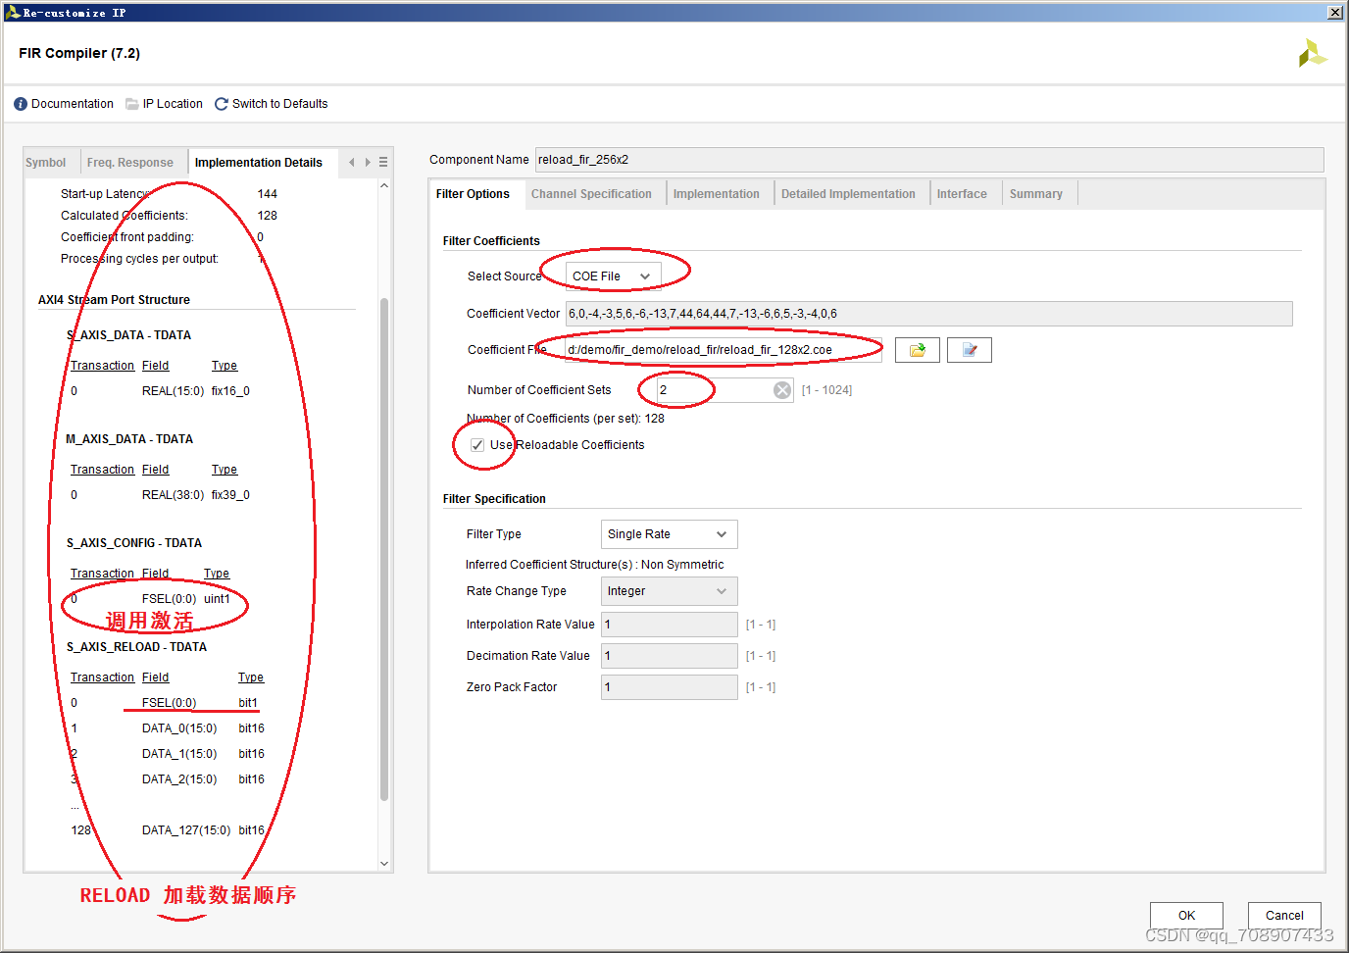Click the left panel scroll up arrow
1349x953 pixels.
tap(384, 185)
